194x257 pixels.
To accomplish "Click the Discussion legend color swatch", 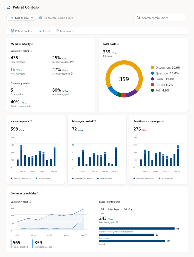I will (x=153, y=67).
